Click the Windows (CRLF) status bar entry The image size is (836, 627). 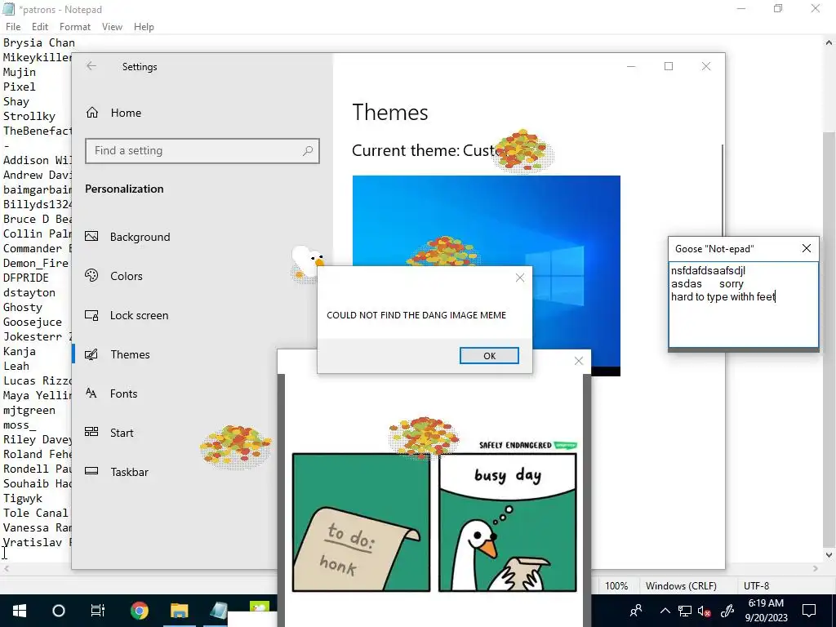[x=681, y=586]
